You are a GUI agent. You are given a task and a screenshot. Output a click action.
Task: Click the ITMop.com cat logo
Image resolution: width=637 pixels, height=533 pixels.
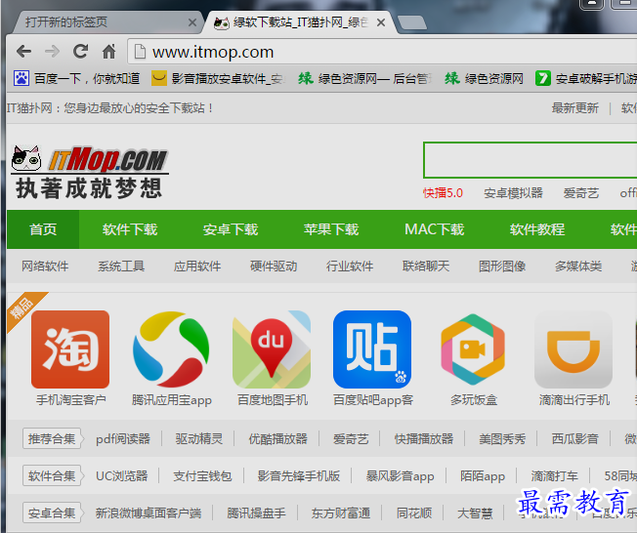click(x=90, y=172)
